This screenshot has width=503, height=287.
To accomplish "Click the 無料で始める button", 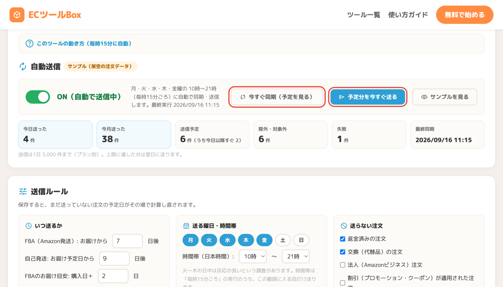I will 464,15.
